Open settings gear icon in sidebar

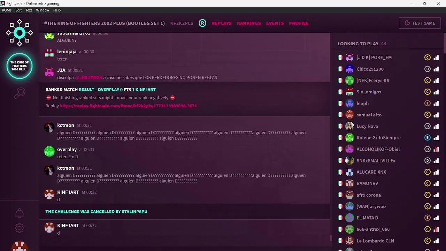point(20,228)
